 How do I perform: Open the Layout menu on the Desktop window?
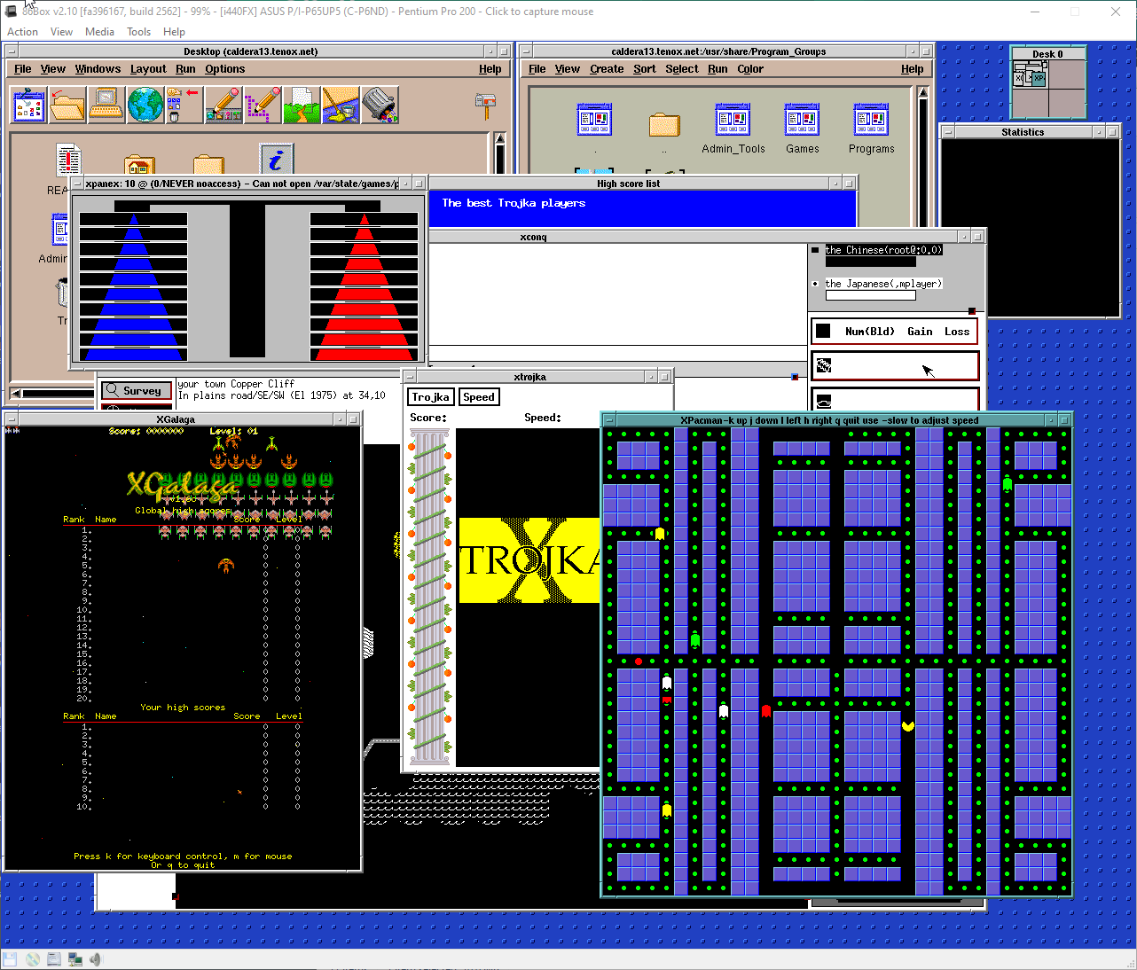(148, 68)
